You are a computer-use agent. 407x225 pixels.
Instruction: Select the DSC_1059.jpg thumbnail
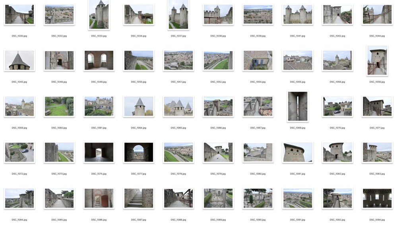click(x=19, y=107)
